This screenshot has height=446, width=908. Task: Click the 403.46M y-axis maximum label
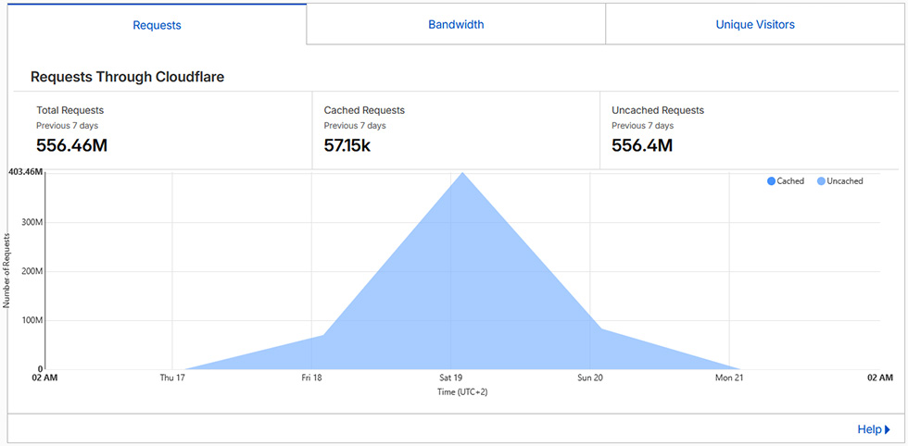click(x=26, y=171)
